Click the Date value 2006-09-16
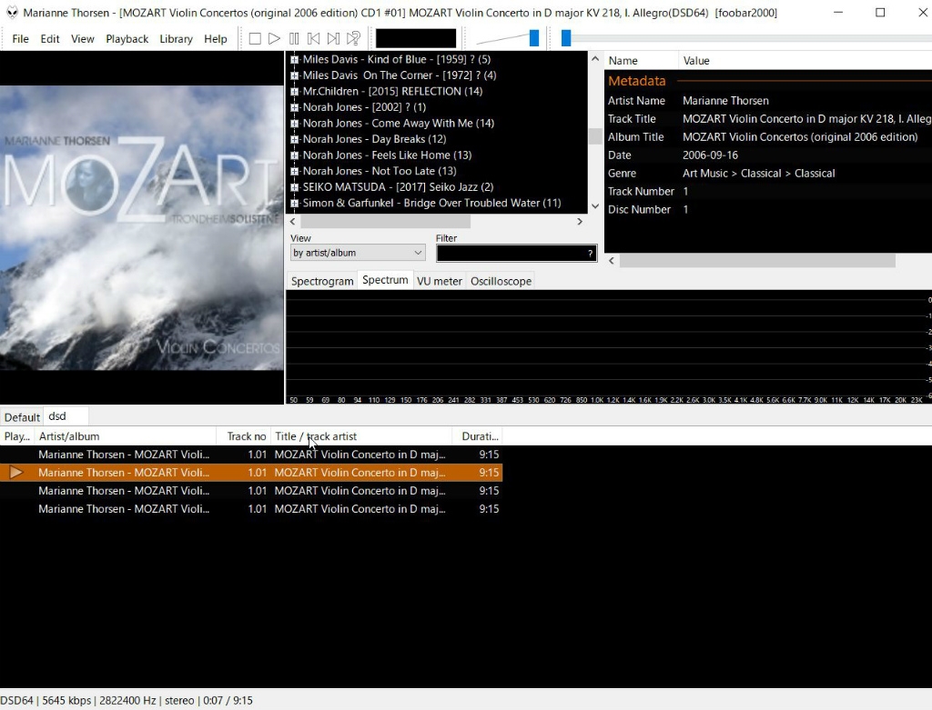Viewport: 932px width, 710px height. 710,155
